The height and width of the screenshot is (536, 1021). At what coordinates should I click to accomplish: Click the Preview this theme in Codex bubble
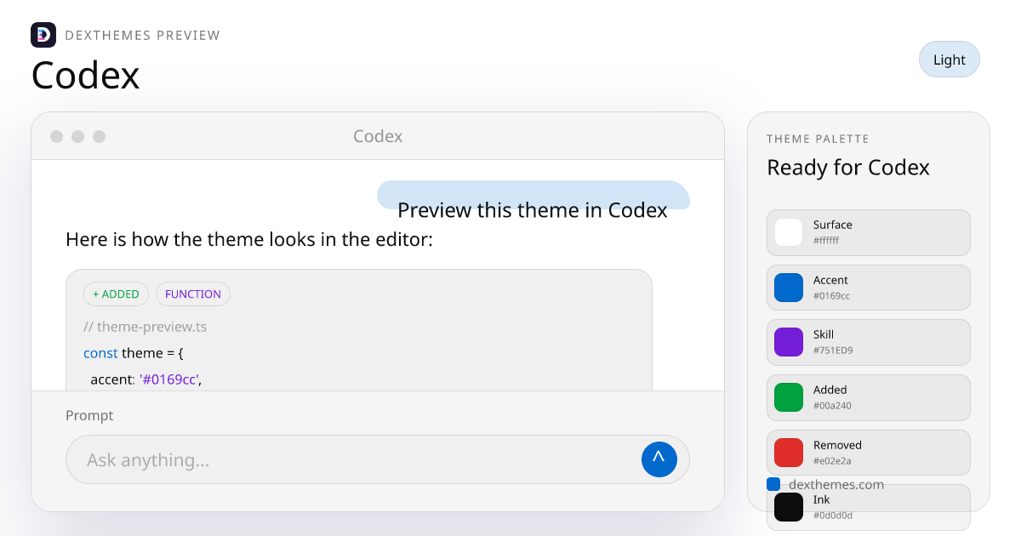click(533, 195)
